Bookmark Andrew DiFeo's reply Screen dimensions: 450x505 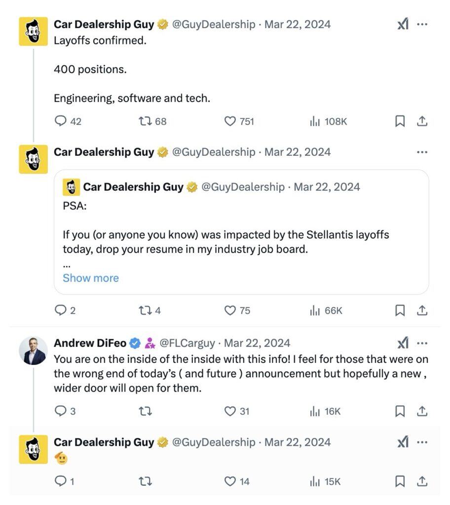click(400, 411)
